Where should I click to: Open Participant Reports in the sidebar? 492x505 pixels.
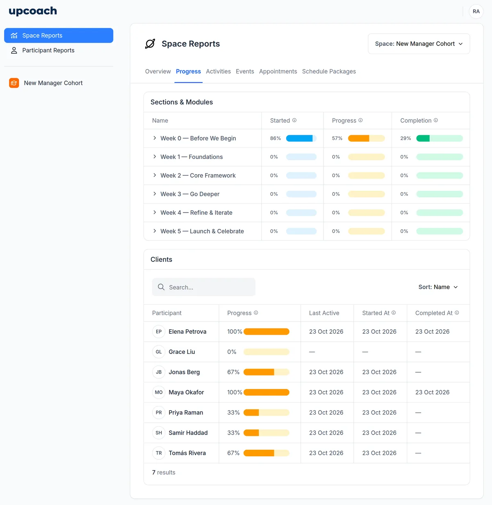click(59, 50)
